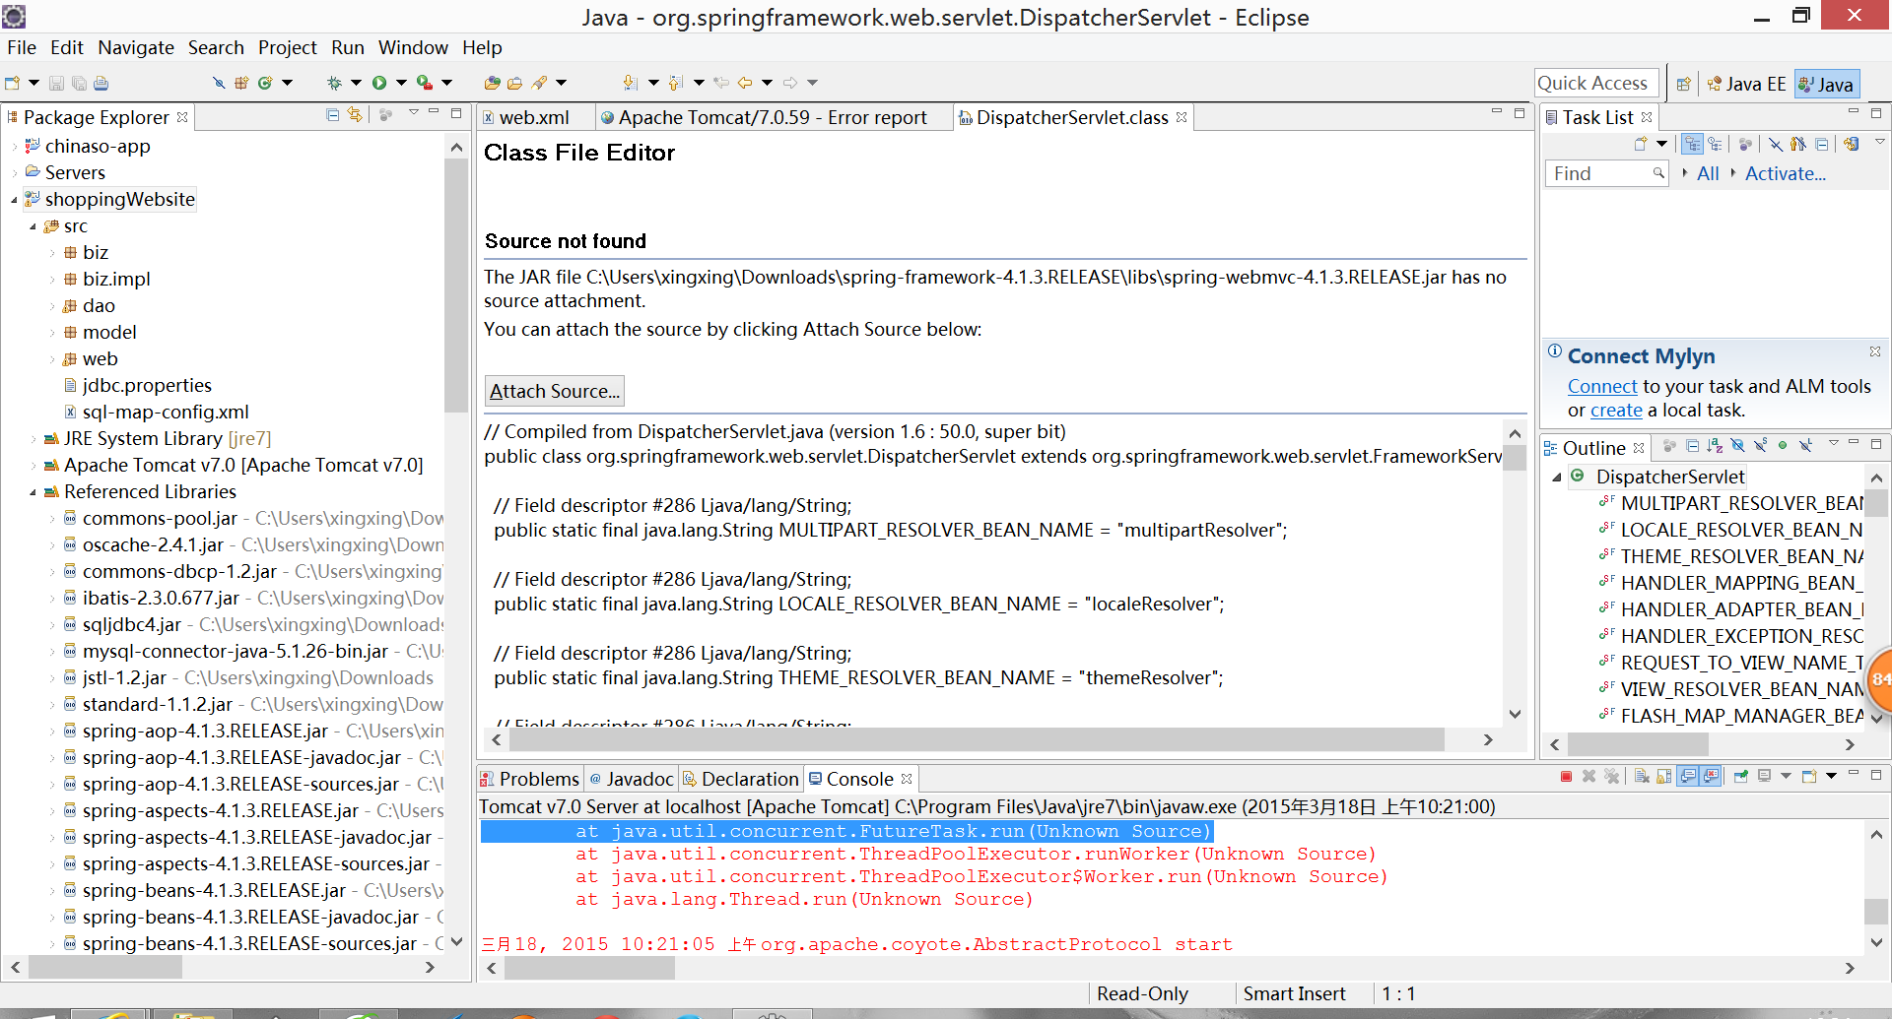The width and height of the screenshot is (1892, 1019).
Task: Click the Open Perspective icon
Action: point(1684,85)
